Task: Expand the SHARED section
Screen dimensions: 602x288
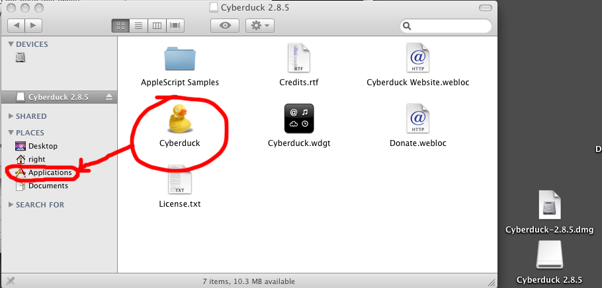Action: [x=11, y=116]
